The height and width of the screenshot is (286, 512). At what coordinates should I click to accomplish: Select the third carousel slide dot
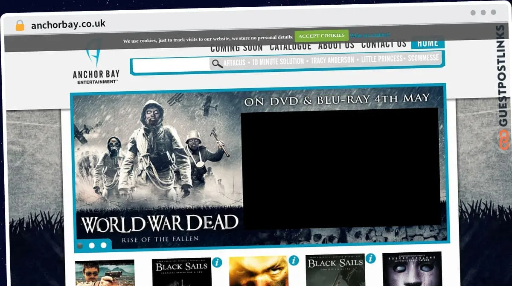tap(104, 245)
